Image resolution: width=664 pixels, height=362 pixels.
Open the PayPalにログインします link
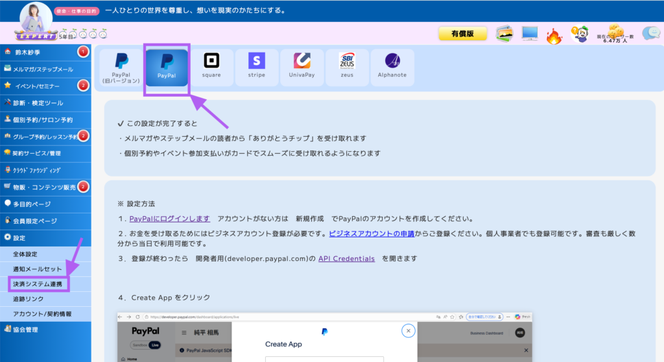[169, 218]
